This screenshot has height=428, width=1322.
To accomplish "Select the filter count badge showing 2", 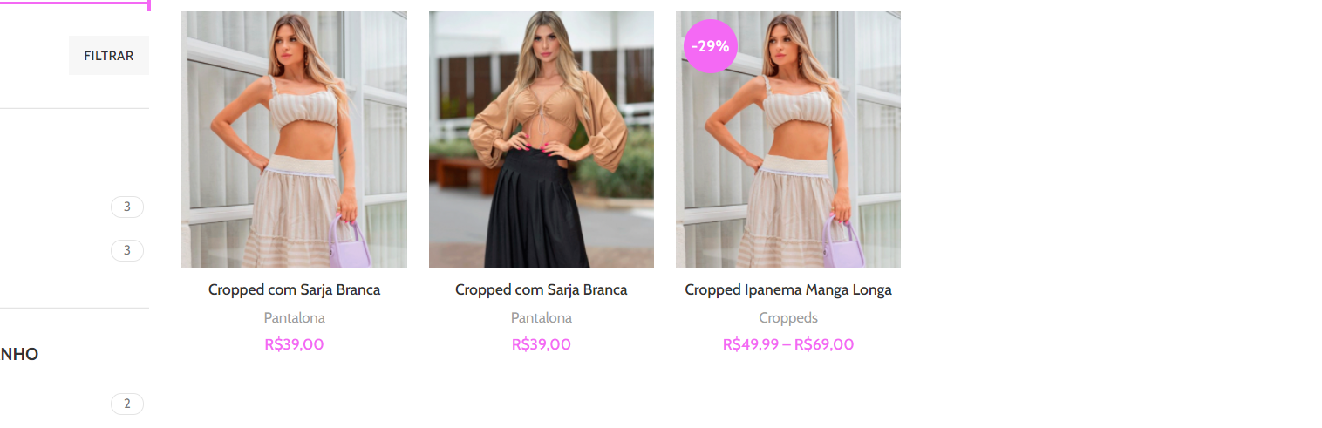I will (x=127, y=404).
